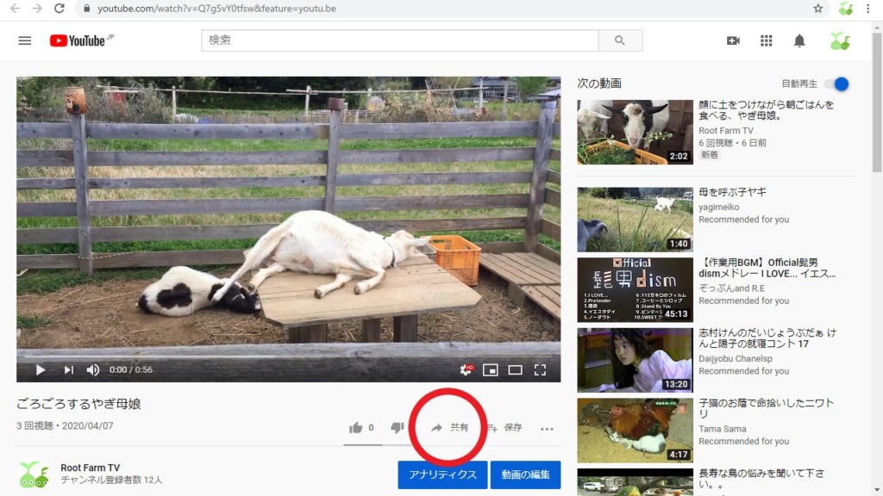
Task: Click the 共有 share button
Action: click(x=450, y=428)
